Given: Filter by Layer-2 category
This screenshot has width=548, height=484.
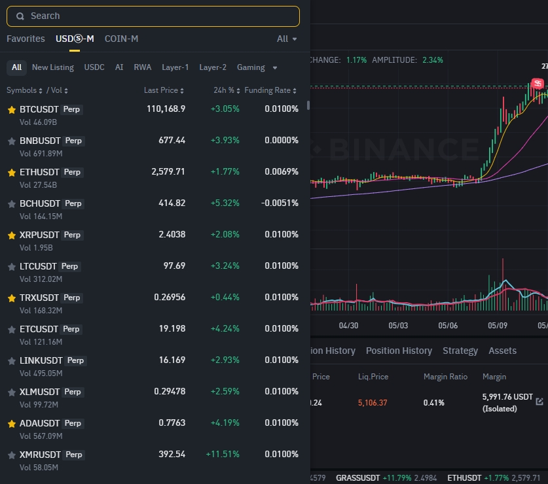Looking at the screenshot, I should 213,67.
